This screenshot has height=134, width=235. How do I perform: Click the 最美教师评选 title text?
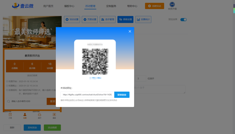tap(32, 55)
